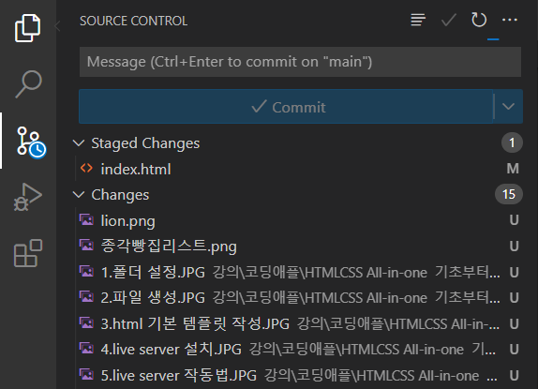Open the Commit button dropdown arrow
The image size is (538, 389).
tap(508, 107)
